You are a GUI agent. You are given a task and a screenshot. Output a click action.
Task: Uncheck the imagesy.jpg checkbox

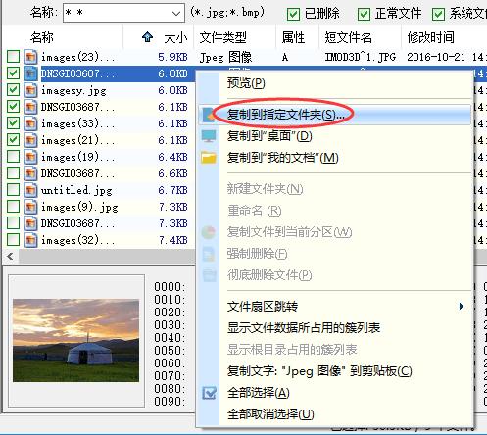pos(13,90)
